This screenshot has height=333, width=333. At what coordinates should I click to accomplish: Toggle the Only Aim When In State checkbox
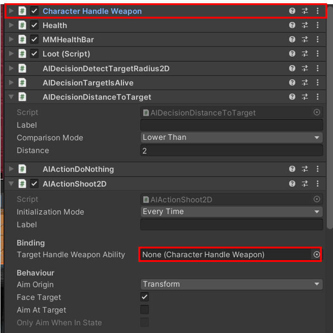tap(145, 322)
